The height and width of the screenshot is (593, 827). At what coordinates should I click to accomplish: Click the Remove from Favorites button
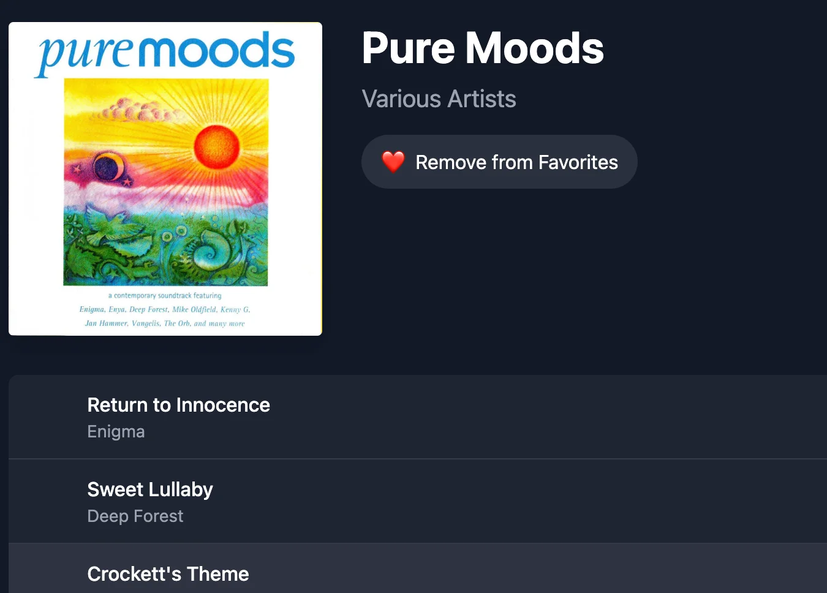[499, 162]
